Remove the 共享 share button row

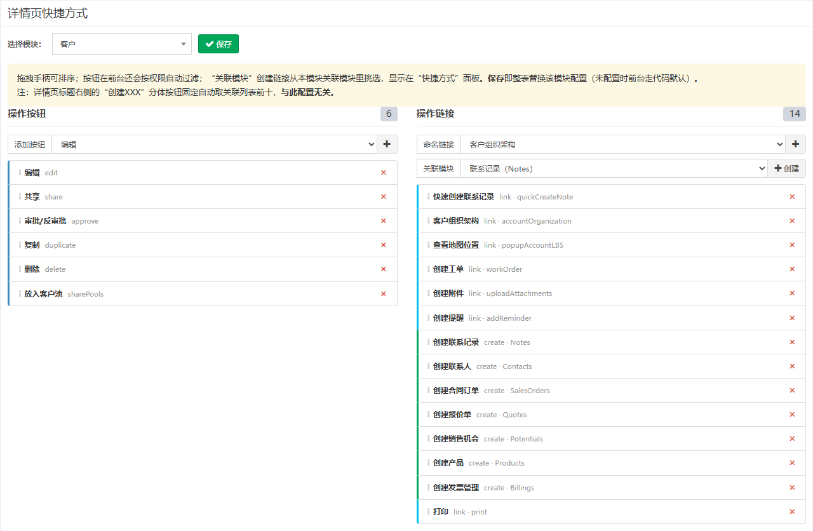pos(383,197)
